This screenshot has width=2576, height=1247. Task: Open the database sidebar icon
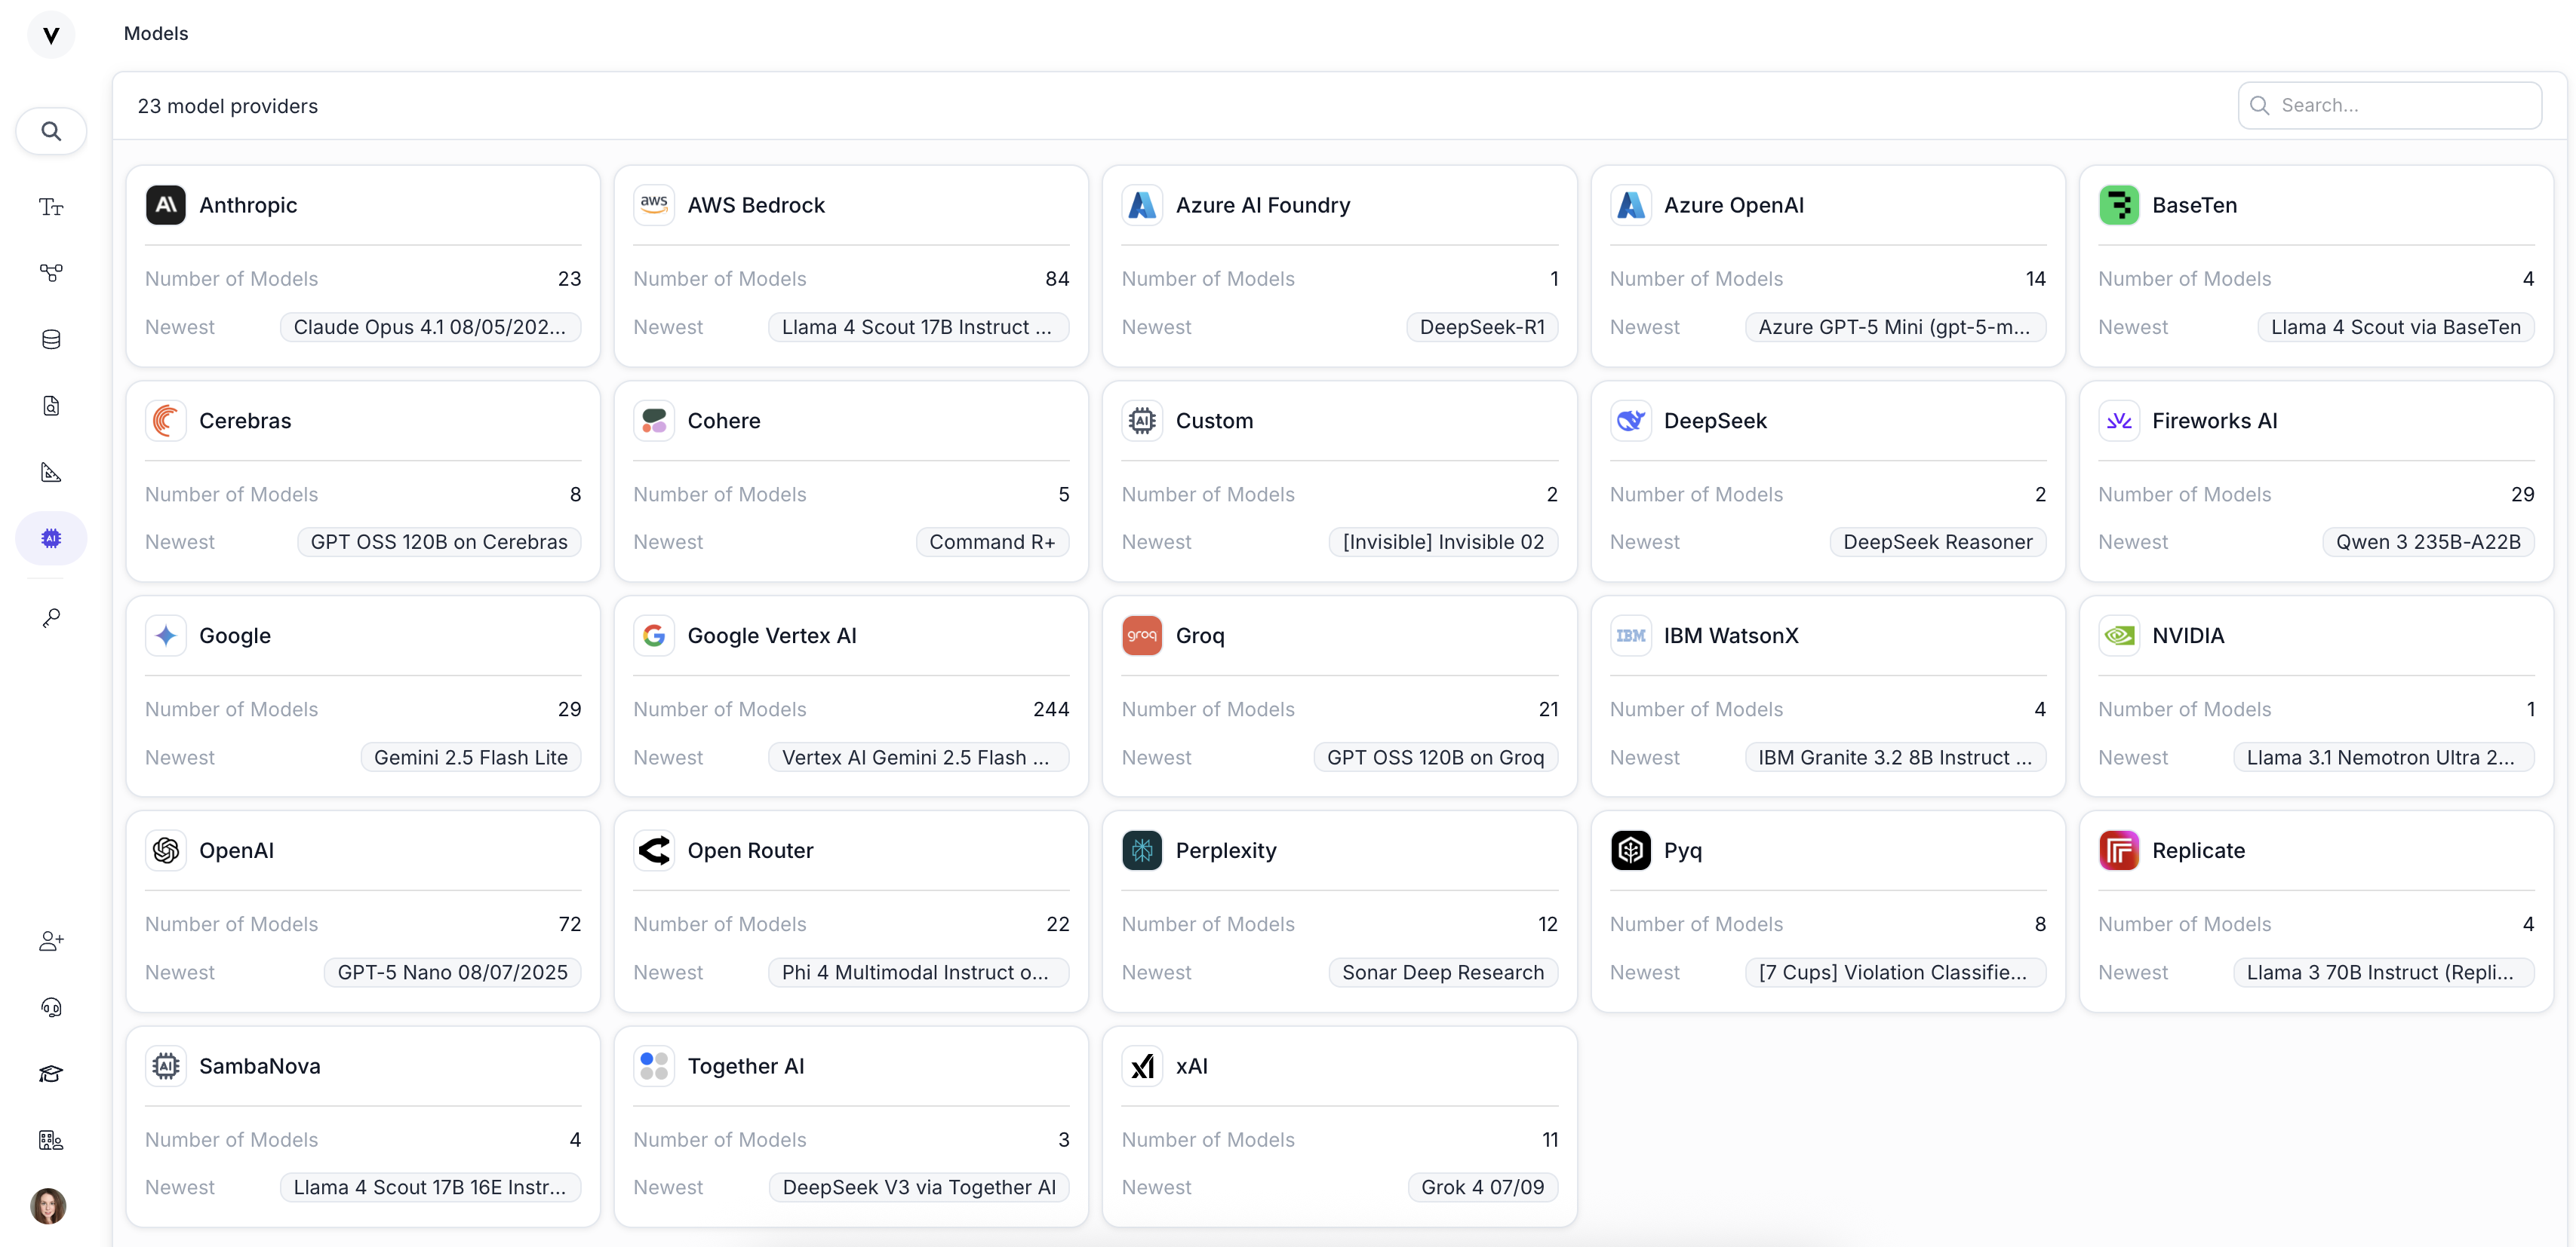tap(51, 340)
